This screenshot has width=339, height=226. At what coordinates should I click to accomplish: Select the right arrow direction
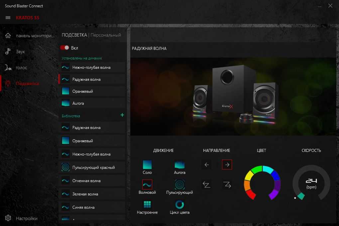pyautogui.click(x=227, y=165)
